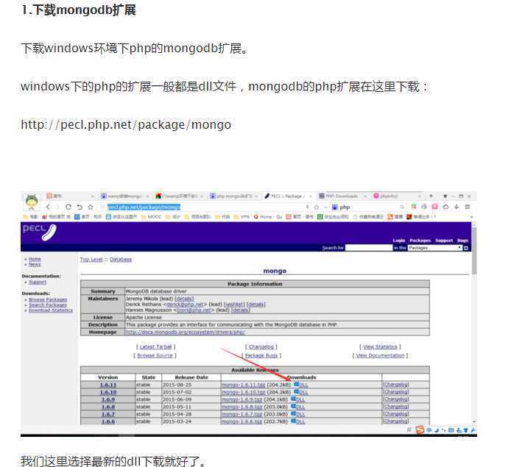514x467 pixels.
Task: Switch to the phpinfo() tab
Action: coord(397,196)
